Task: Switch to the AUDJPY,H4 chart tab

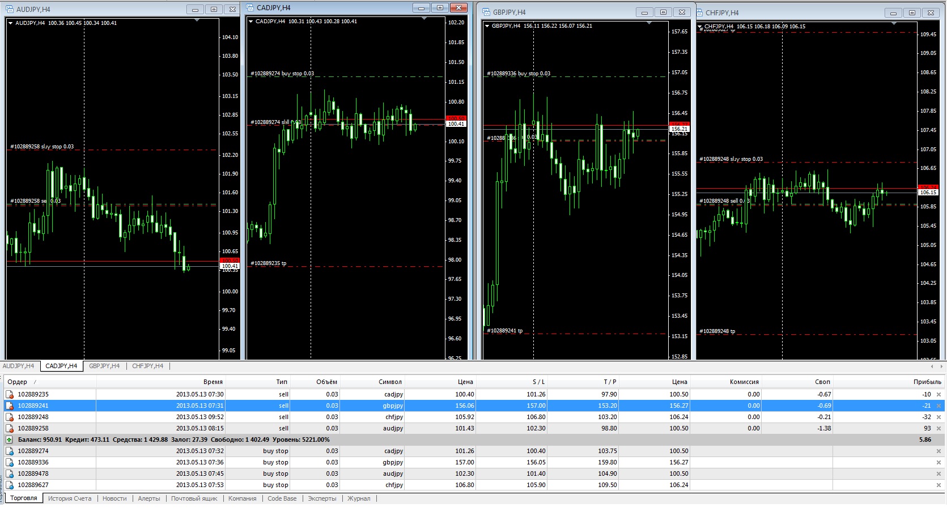Action: (19, 366)
